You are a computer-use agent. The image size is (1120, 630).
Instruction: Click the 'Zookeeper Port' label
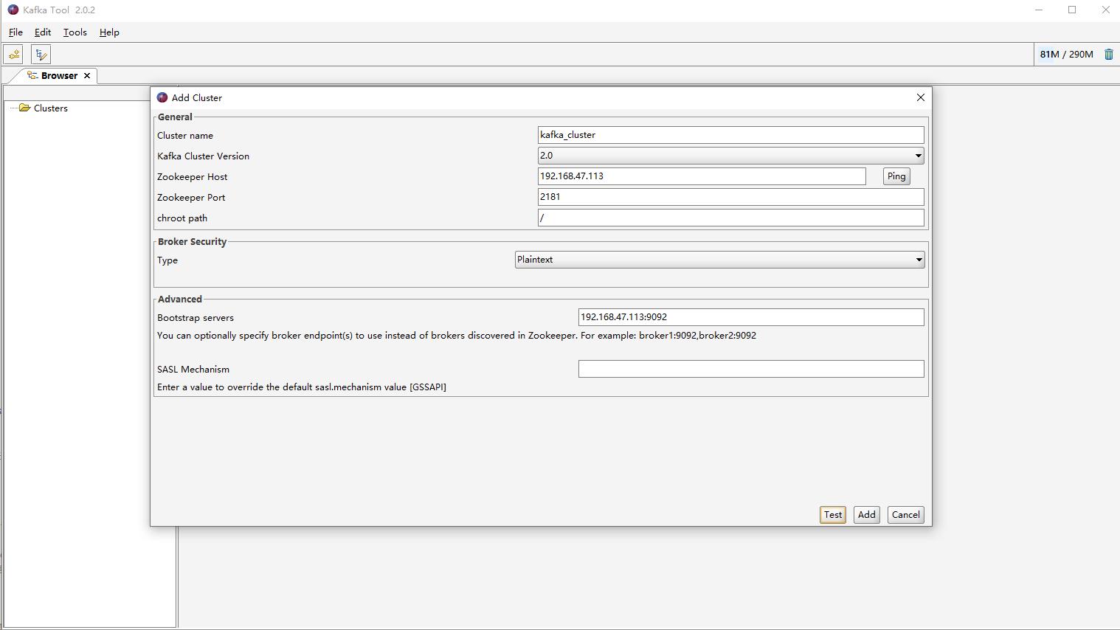(191, 198)
